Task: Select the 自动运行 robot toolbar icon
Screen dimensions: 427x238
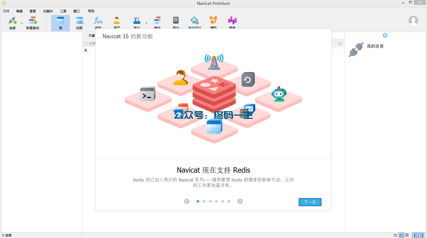Action: pos(194,20)
